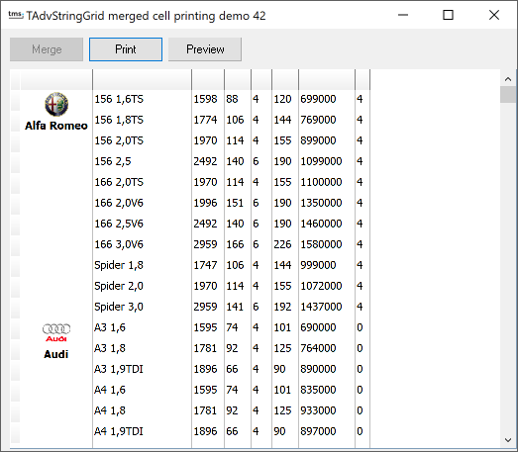Click displacement 1996 in 166 2,0V6 row
The height and width of the screenshot is (452, 518).
click(x=205, y=203)
